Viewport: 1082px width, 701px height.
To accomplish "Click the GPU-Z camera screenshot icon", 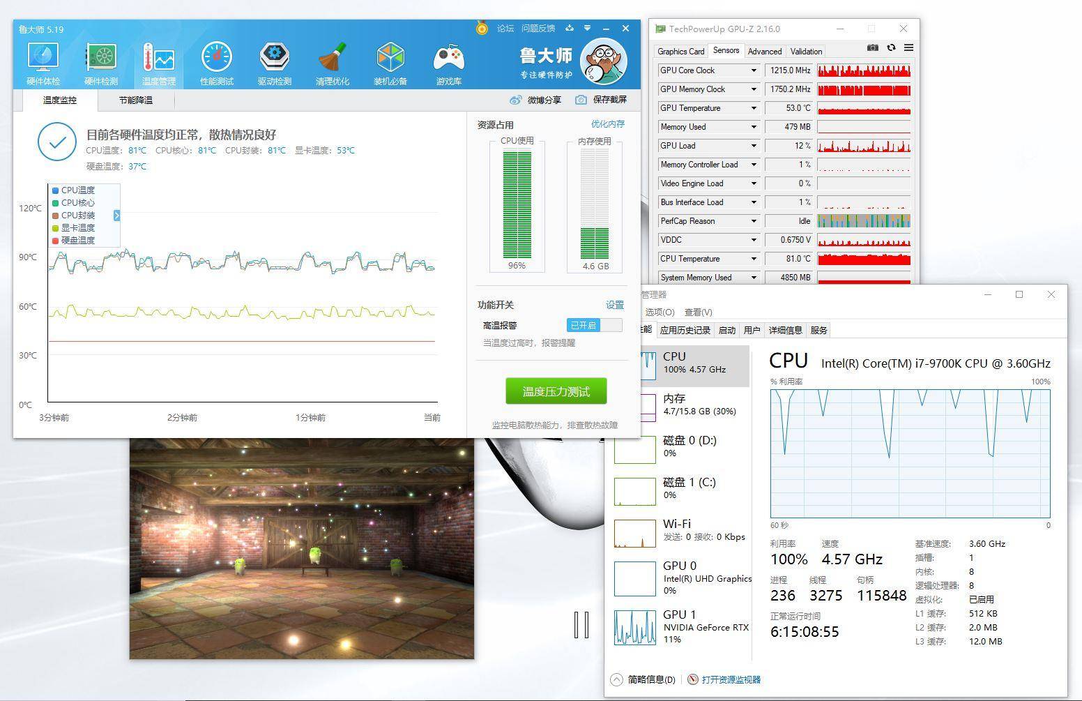I will pos(872,48).
